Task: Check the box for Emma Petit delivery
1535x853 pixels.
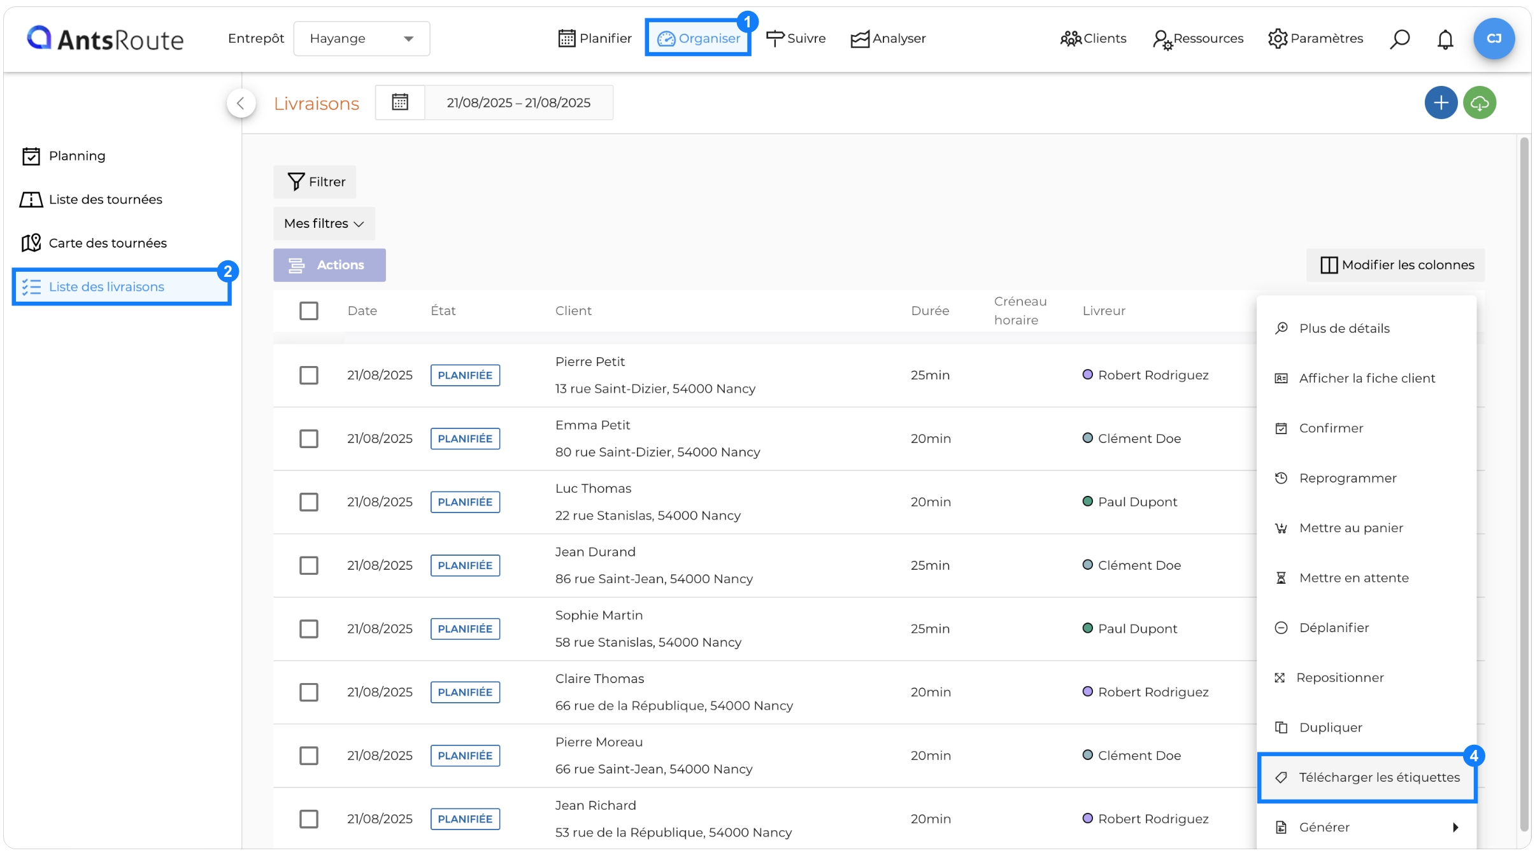Action: [309, 439]
